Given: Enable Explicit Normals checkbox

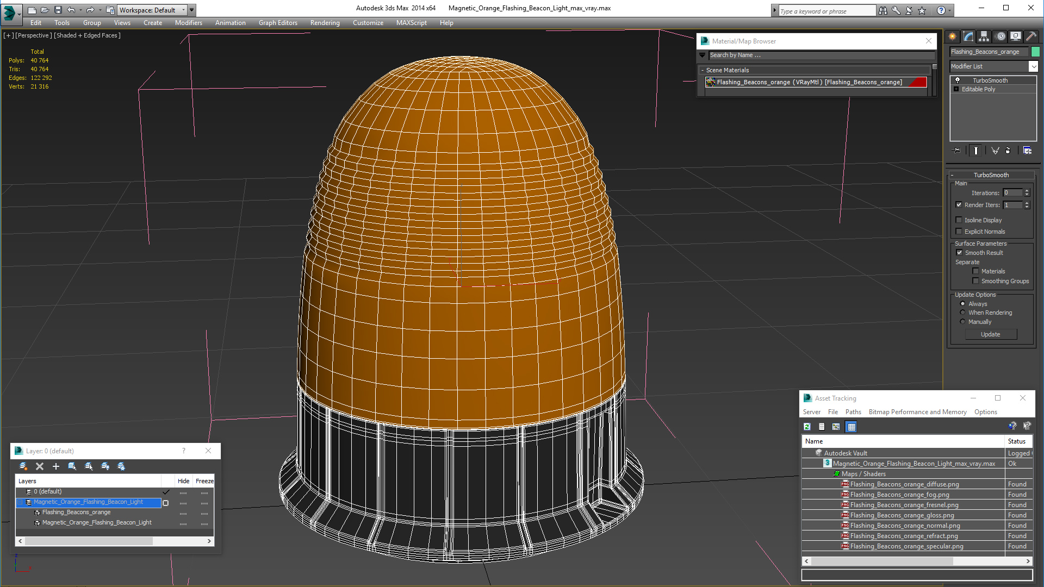Looking at the screenshot, I should (959, 232).
